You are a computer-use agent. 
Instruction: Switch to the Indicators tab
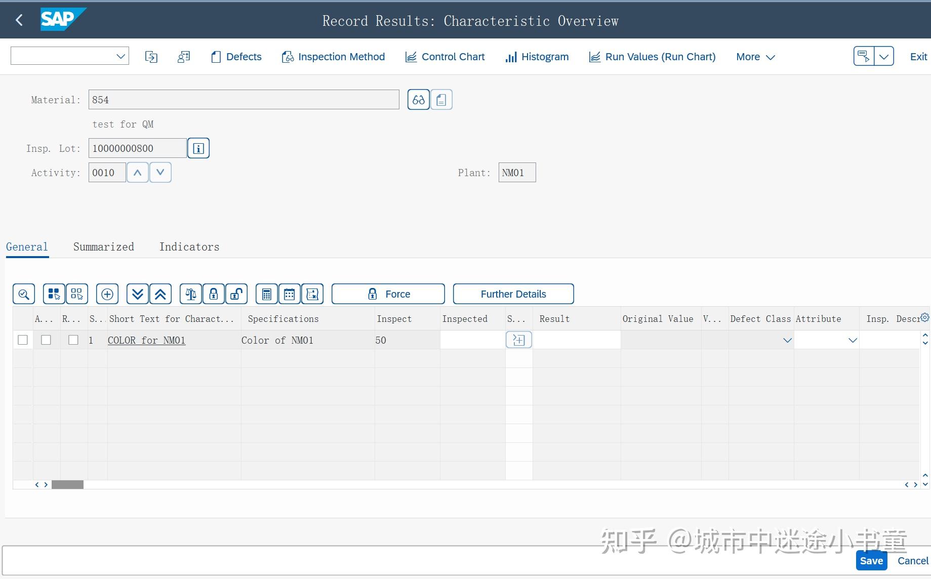(189, 246)
